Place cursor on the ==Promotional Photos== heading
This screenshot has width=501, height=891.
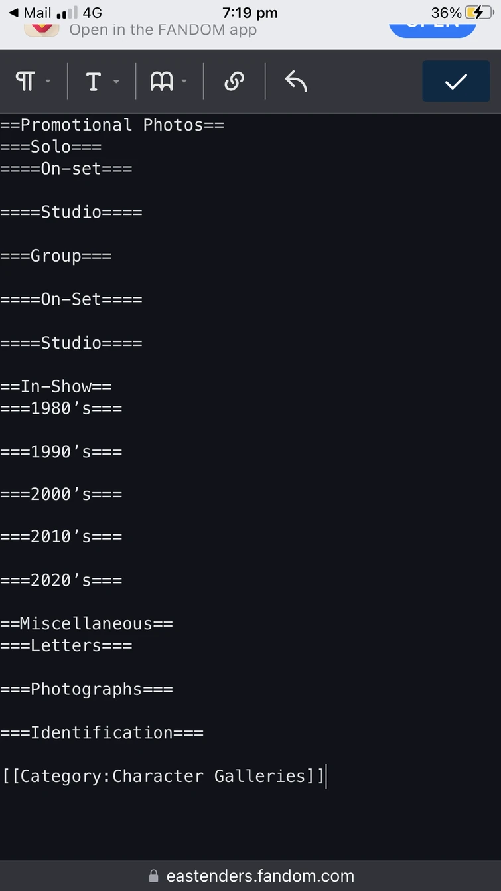(112, 125)
